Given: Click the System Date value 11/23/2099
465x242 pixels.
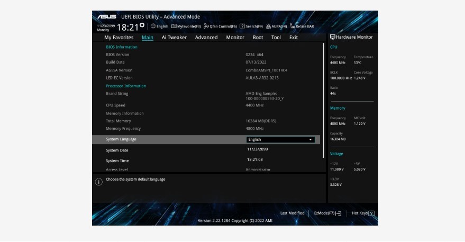Looking at the screenshot, I should pos(258,149).
